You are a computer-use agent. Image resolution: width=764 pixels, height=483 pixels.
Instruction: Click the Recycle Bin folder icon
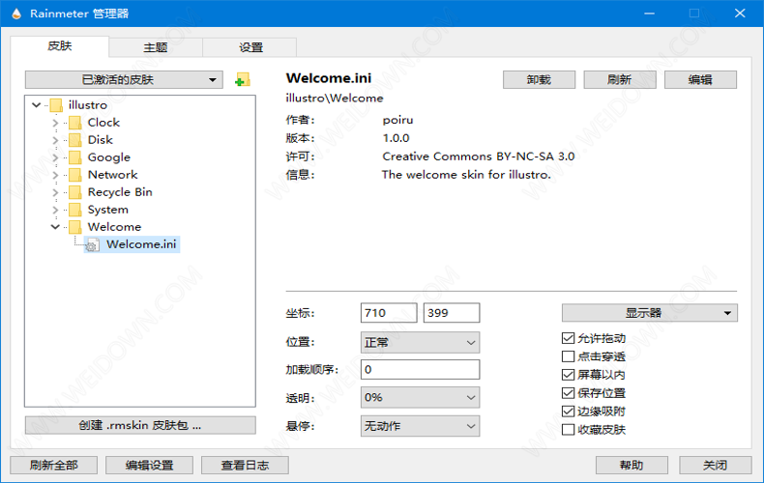75,192
